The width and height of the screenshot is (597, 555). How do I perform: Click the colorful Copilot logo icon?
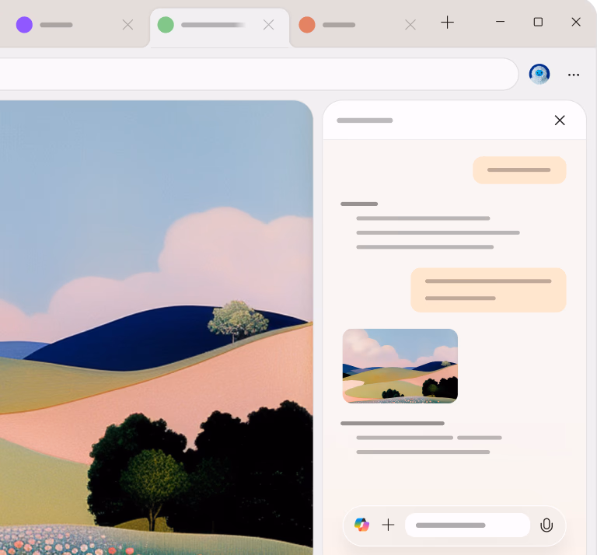361,525
